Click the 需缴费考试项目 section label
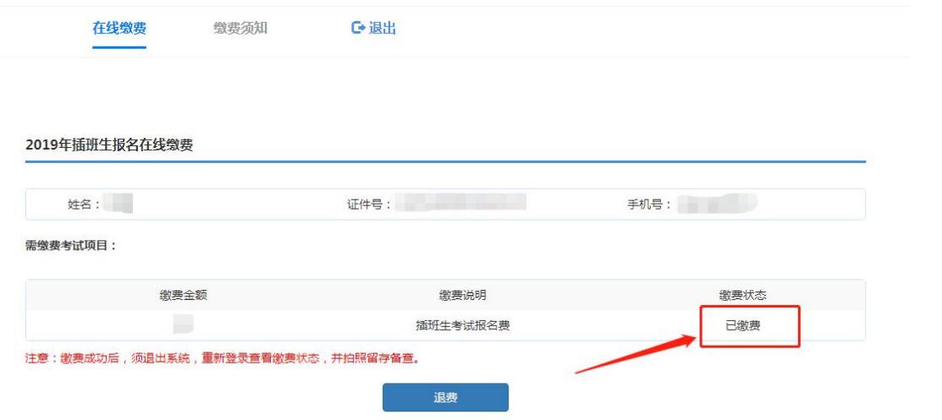 [x=71, y=245]
